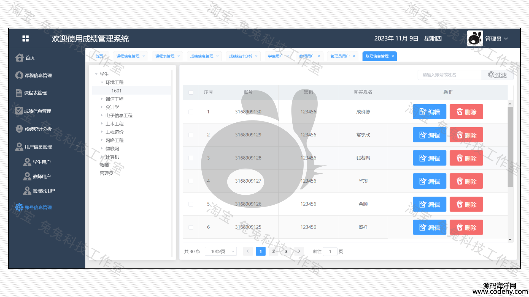This screenshot has height=297, width=529.
Task: Close the 管理员用户 tab
Action: pyautogui.click(x=354, y=56)
